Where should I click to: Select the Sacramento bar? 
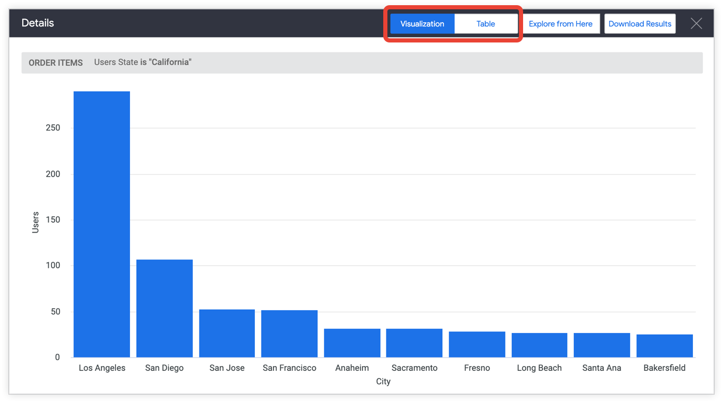tap(414, 343)
